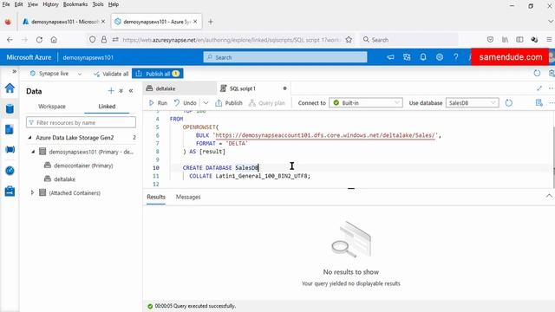Click the demosynapsews101 workspace name in header
Image resolution: width=555 pixels, height=312 pixels.
point(88,57)
